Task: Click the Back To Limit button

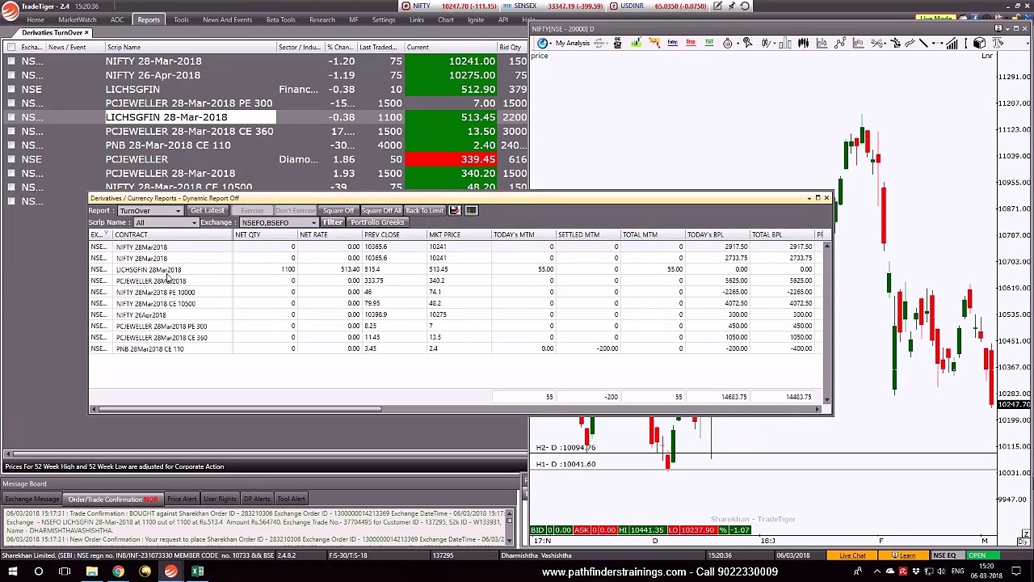Action: (424, 210)
